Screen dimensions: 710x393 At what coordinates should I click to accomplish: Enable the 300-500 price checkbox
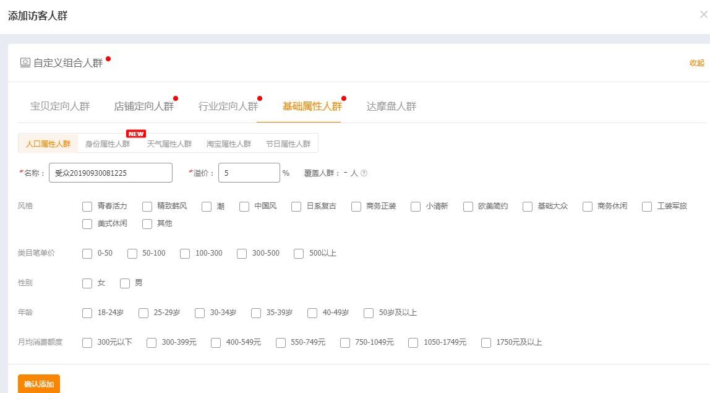click(x=242, y=254)
